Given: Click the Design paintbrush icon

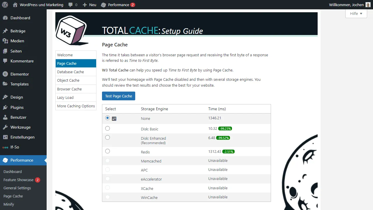Looking at the screenshot, I should coord(5,97).
